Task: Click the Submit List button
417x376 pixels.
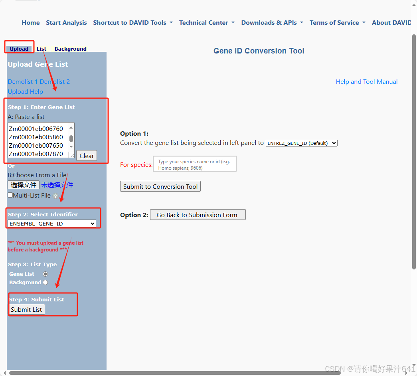Action: [26, 309]
